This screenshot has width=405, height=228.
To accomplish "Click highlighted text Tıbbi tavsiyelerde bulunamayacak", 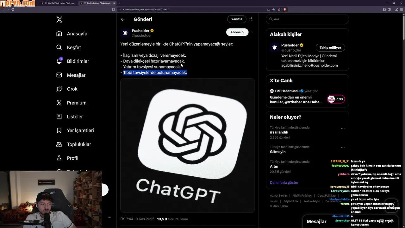I will (x=155, y=73).
